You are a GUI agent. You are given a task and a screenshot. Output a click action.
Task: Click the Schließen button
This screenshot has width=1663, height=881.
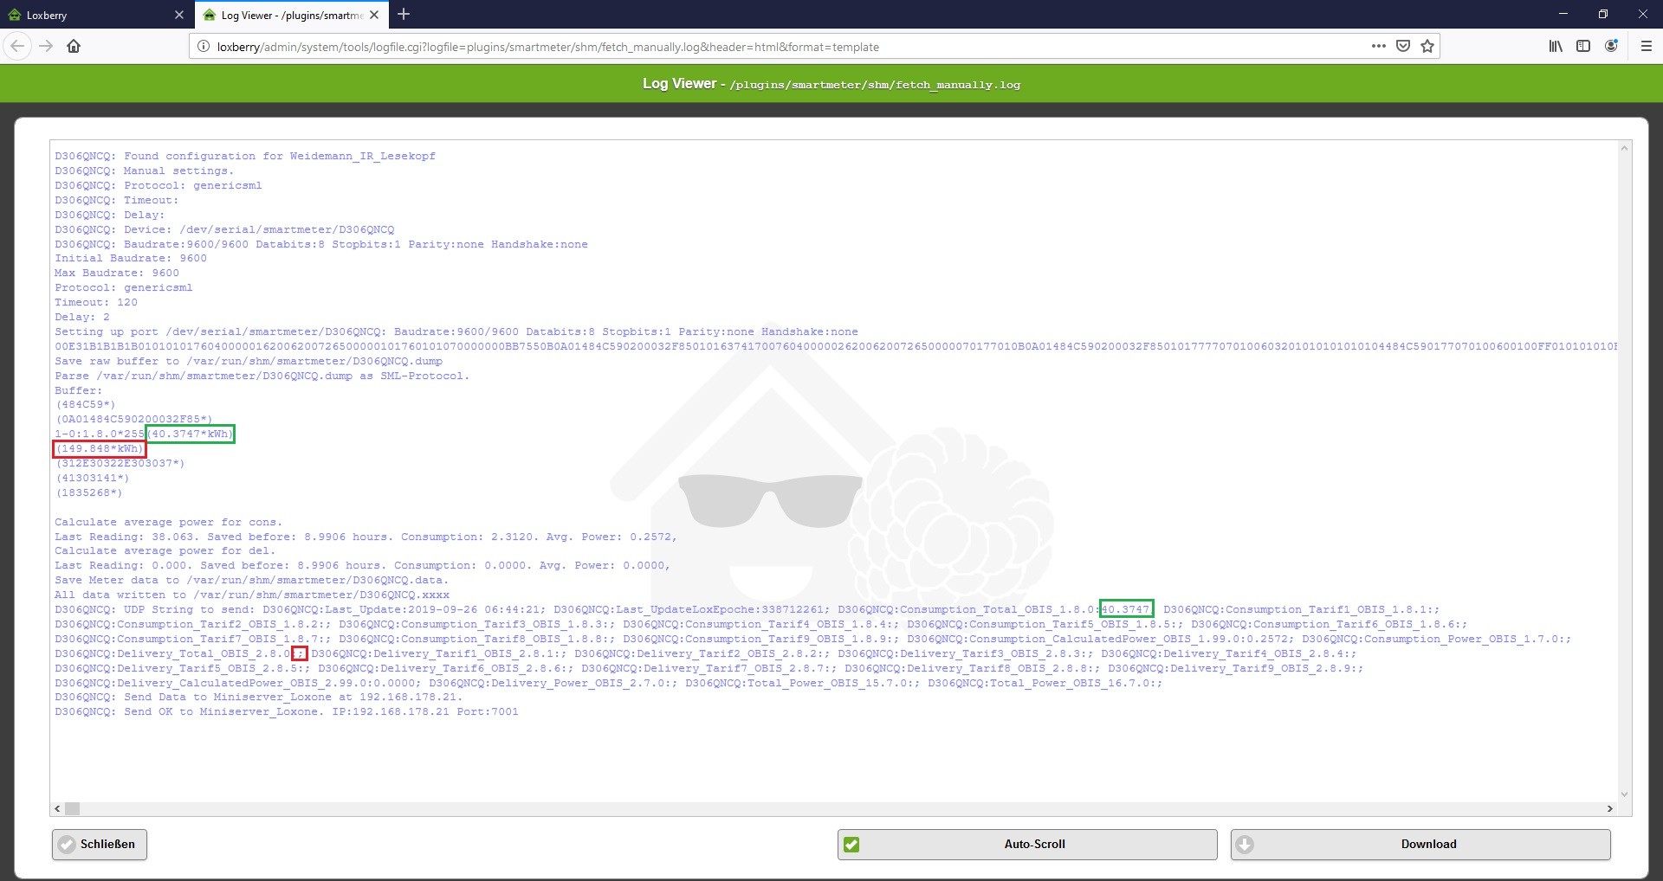[x=100, y=845]
